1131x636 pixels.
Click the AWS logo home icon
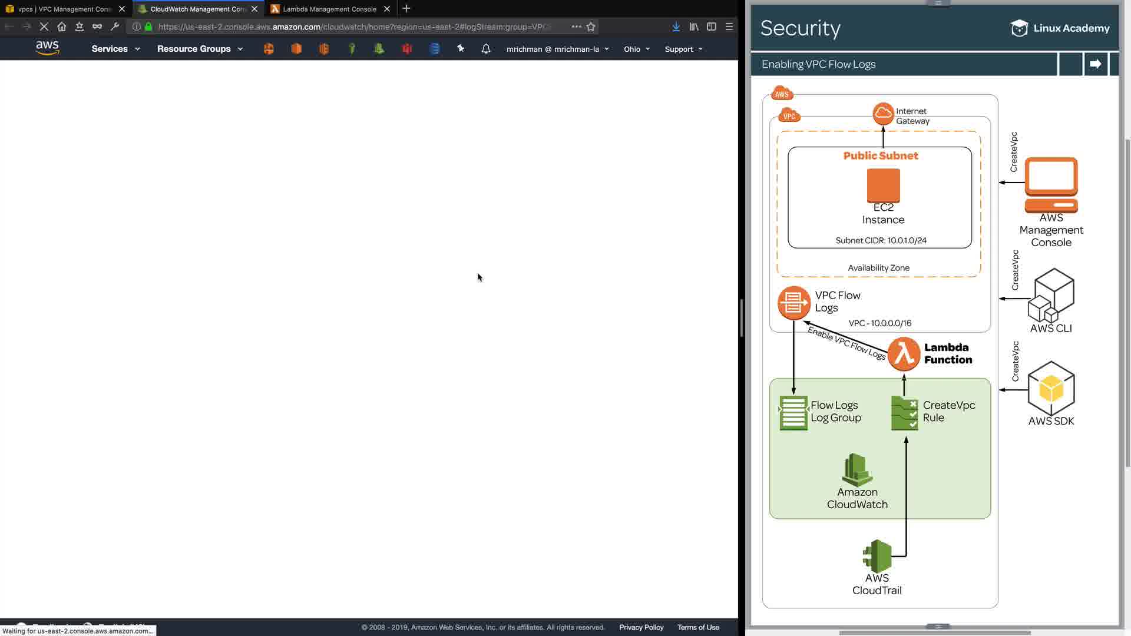(47, 48)
